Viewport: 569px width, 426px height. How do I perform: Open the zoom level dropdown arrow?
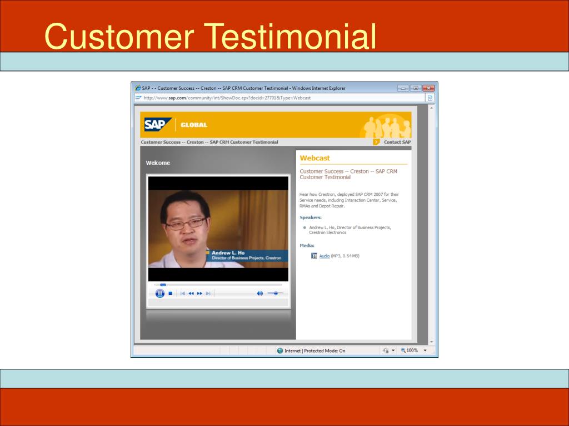coord(425,351)
